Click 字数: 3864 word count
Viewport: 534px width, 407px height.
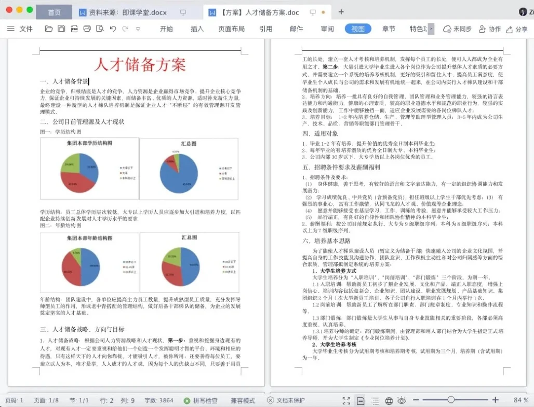(159, 401)
